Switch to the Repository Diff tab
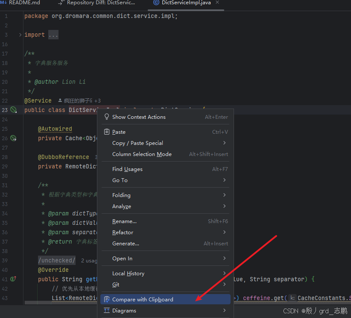351x318 pixels. [x=96, y=3]
